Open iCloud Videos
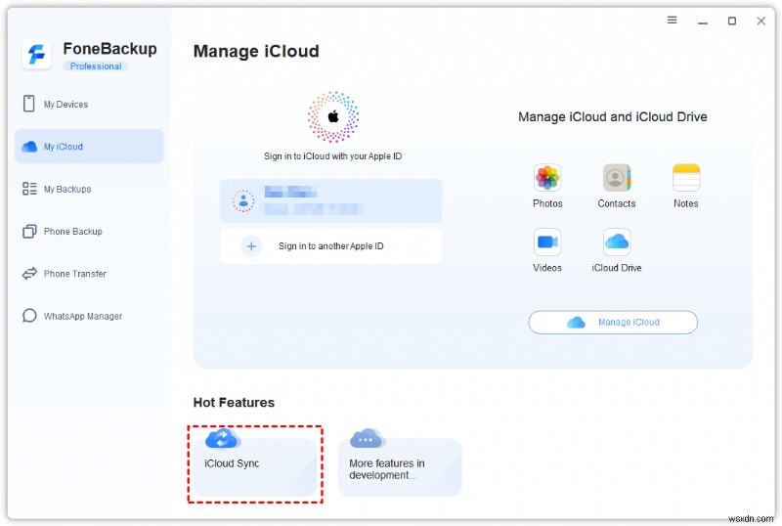This screenshot has width=782, height=526. tap(547, 250)
